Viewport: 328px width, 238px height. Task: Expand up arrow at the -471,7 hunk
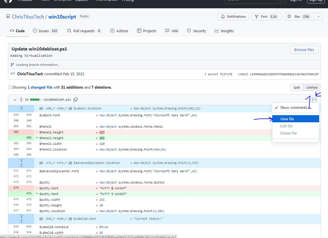point(21,165)
